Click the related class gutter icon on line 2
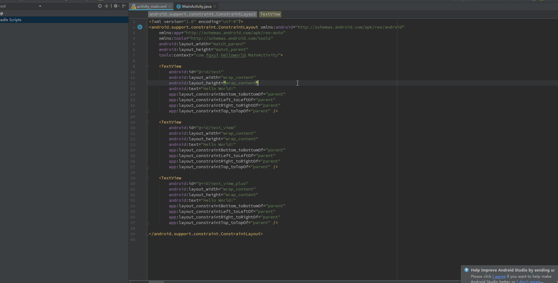The height and width of the screenshot is (283, 558). pos(140,27)
